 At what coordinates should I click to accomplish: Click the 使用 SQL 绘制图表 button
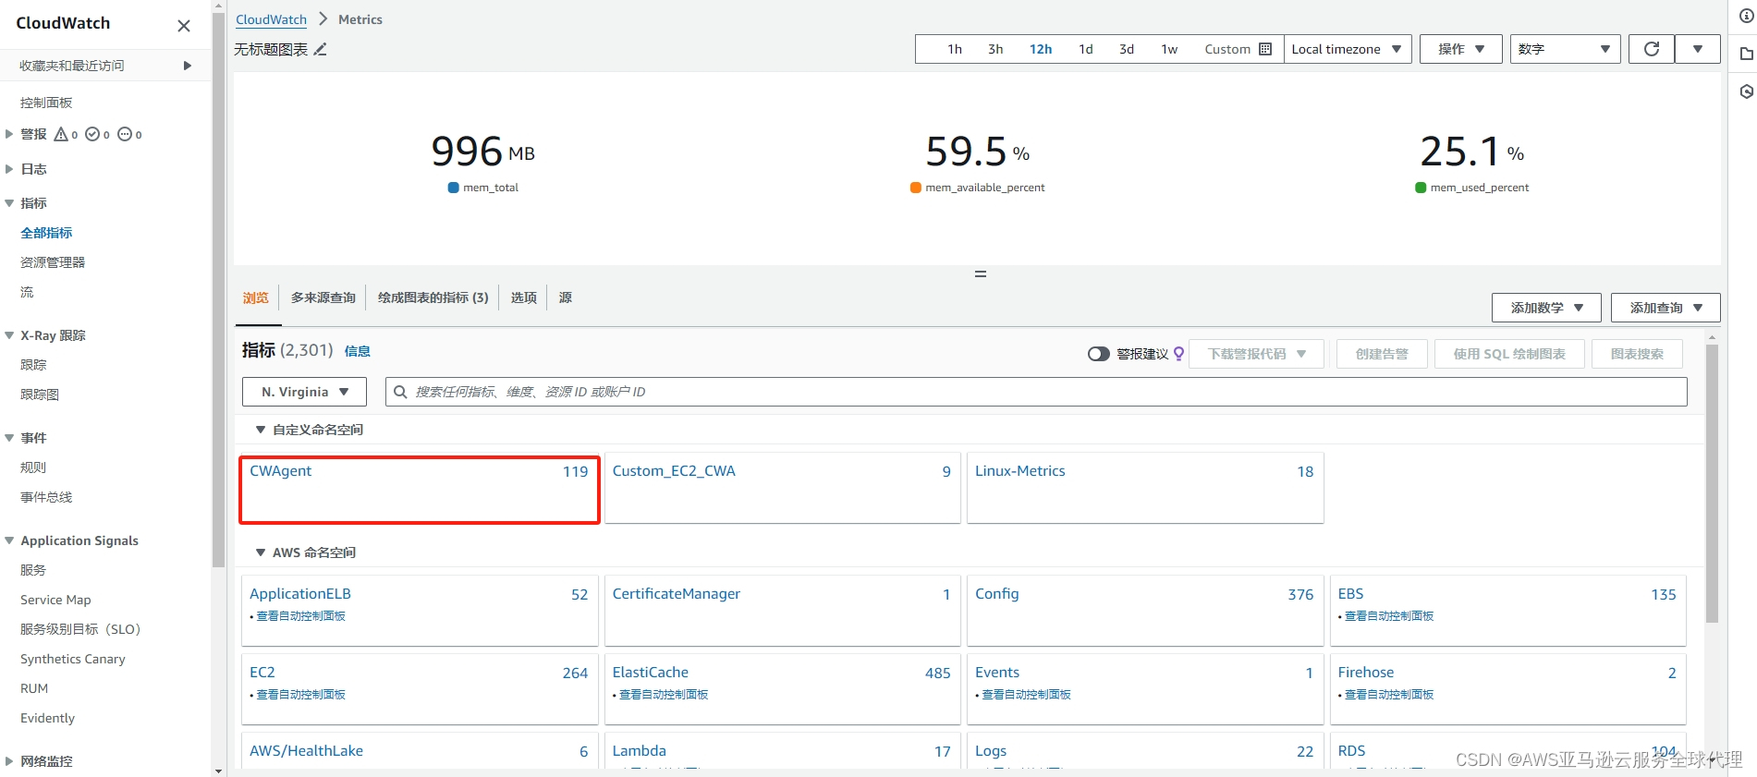(1509, 354)
